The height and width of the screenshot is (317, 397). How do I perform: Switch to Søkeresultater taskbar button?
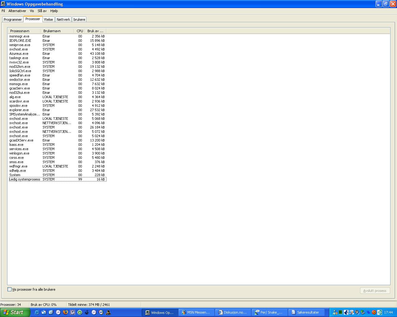(306, 312)
